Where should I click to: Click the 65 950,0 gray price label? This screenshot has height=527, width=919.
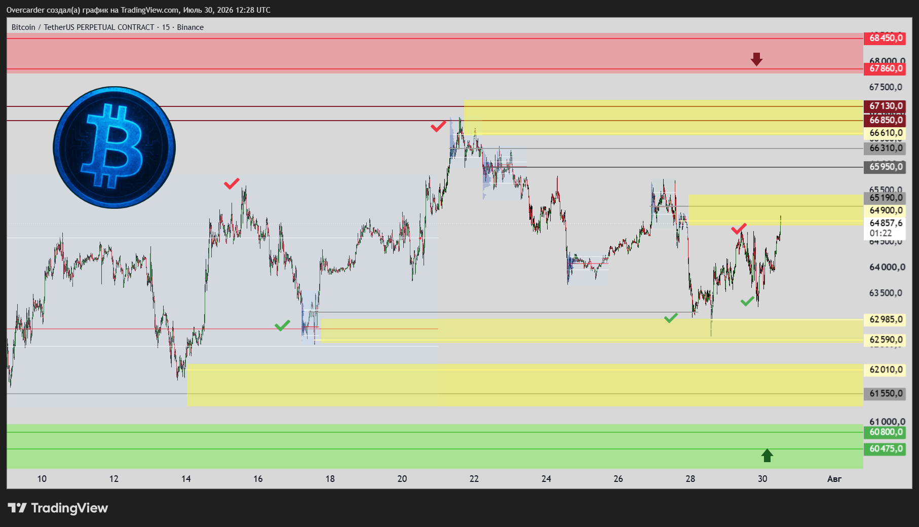pos(886,167)
